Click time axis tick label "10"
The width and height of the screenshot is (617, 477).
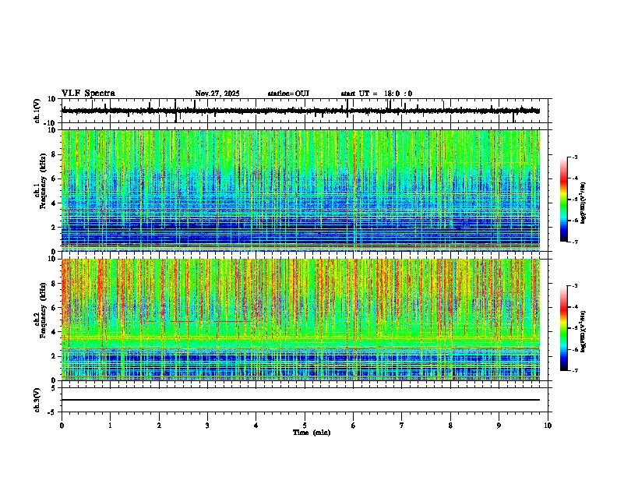[x=548, y=426]
